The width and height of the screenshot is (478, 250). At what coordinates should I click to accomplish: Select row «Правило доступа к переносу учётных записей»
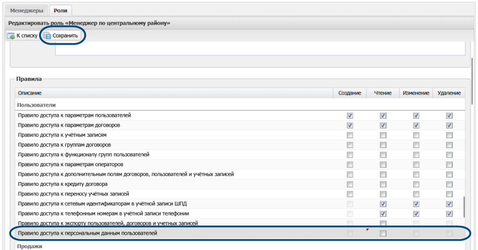point(73,194)
